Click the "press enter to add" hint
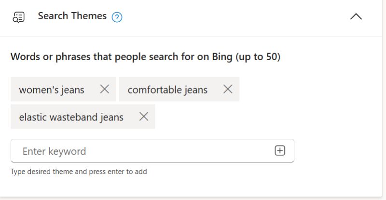The image size is (386, 200). pos(118,172)
